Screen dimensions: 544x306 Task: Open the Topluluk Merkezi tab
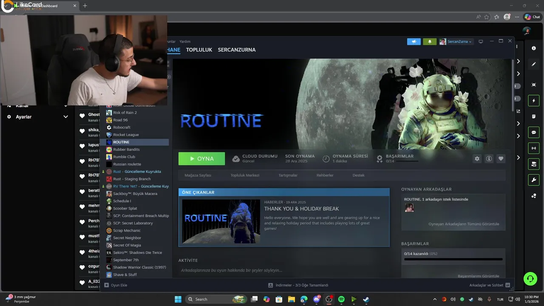pyautogui.click(x=245, y=175)
